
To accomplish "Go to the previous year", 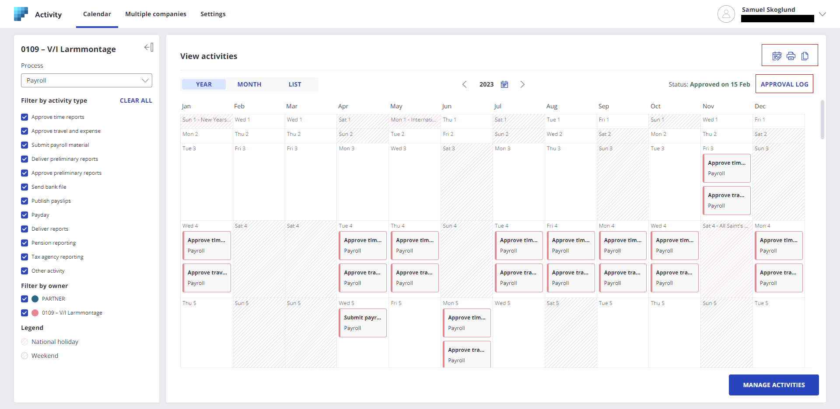I will [x=465, y=84].
